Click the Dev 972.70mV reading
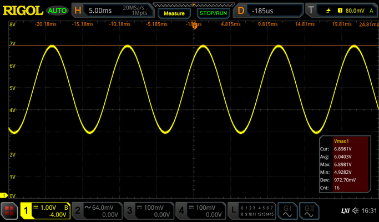Image resolution: width=379 pixels, height=222 pixels. (345, 180)
